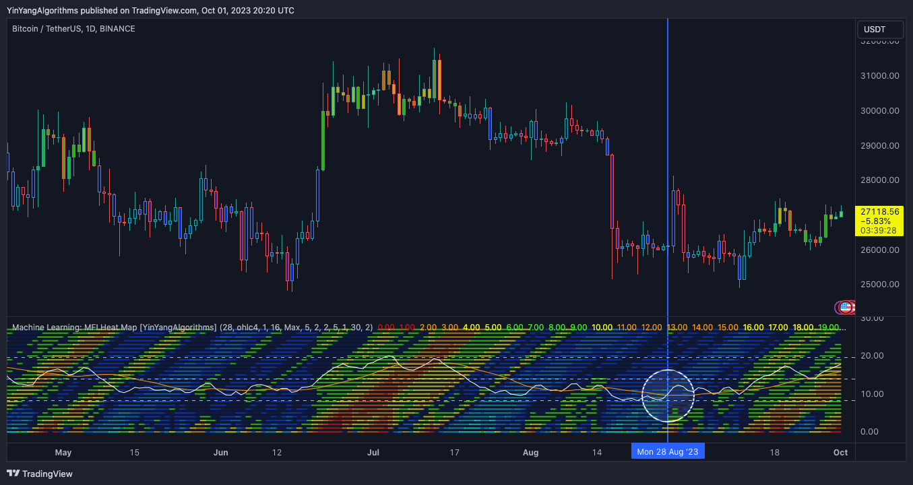Click the Jun label on the time axis
Screen dimensions: 913x485
(x=220, y=453)
